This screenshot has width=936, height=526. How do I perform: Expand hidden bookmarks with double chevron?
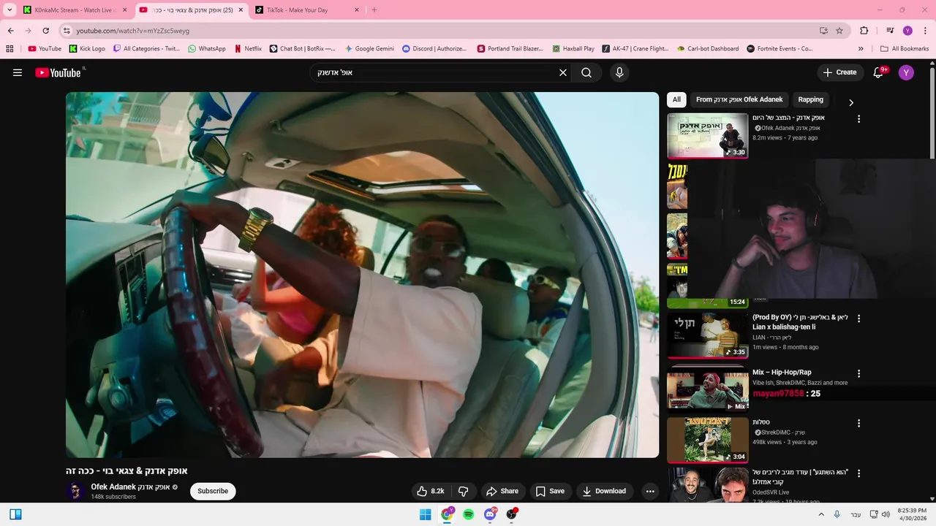(x=861, y=49)
